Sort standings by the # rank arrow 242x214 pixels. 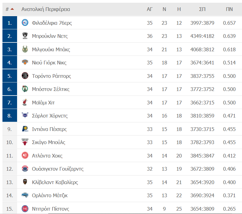pyautogui.click(x=12, y=9)
